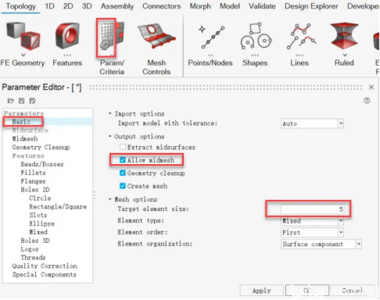Switch to the Validate tab
The image size is (380, 300).
pos(262,6)
